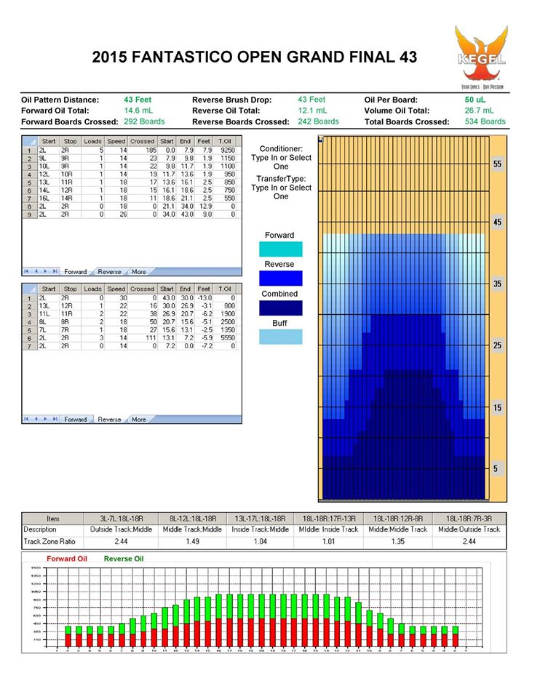Click the 35 feet marker on lane graph

tap(497, 284)
